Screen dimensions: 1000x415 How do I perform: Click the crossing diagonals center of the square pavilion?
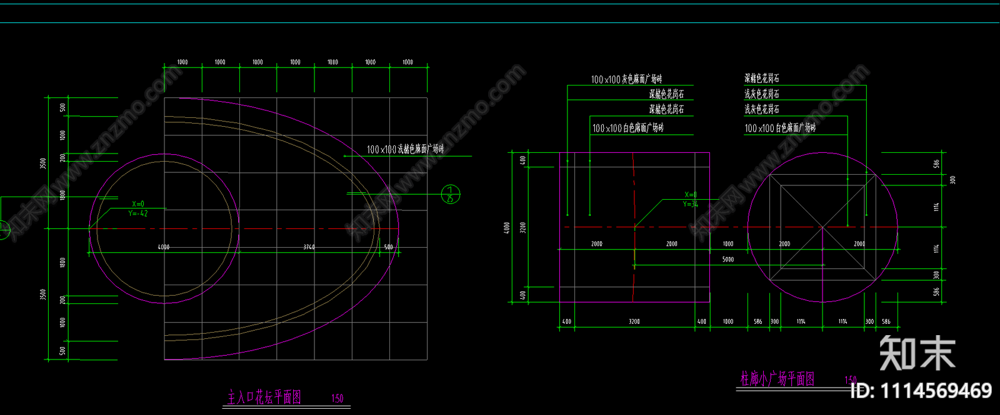tap(822, 228)
